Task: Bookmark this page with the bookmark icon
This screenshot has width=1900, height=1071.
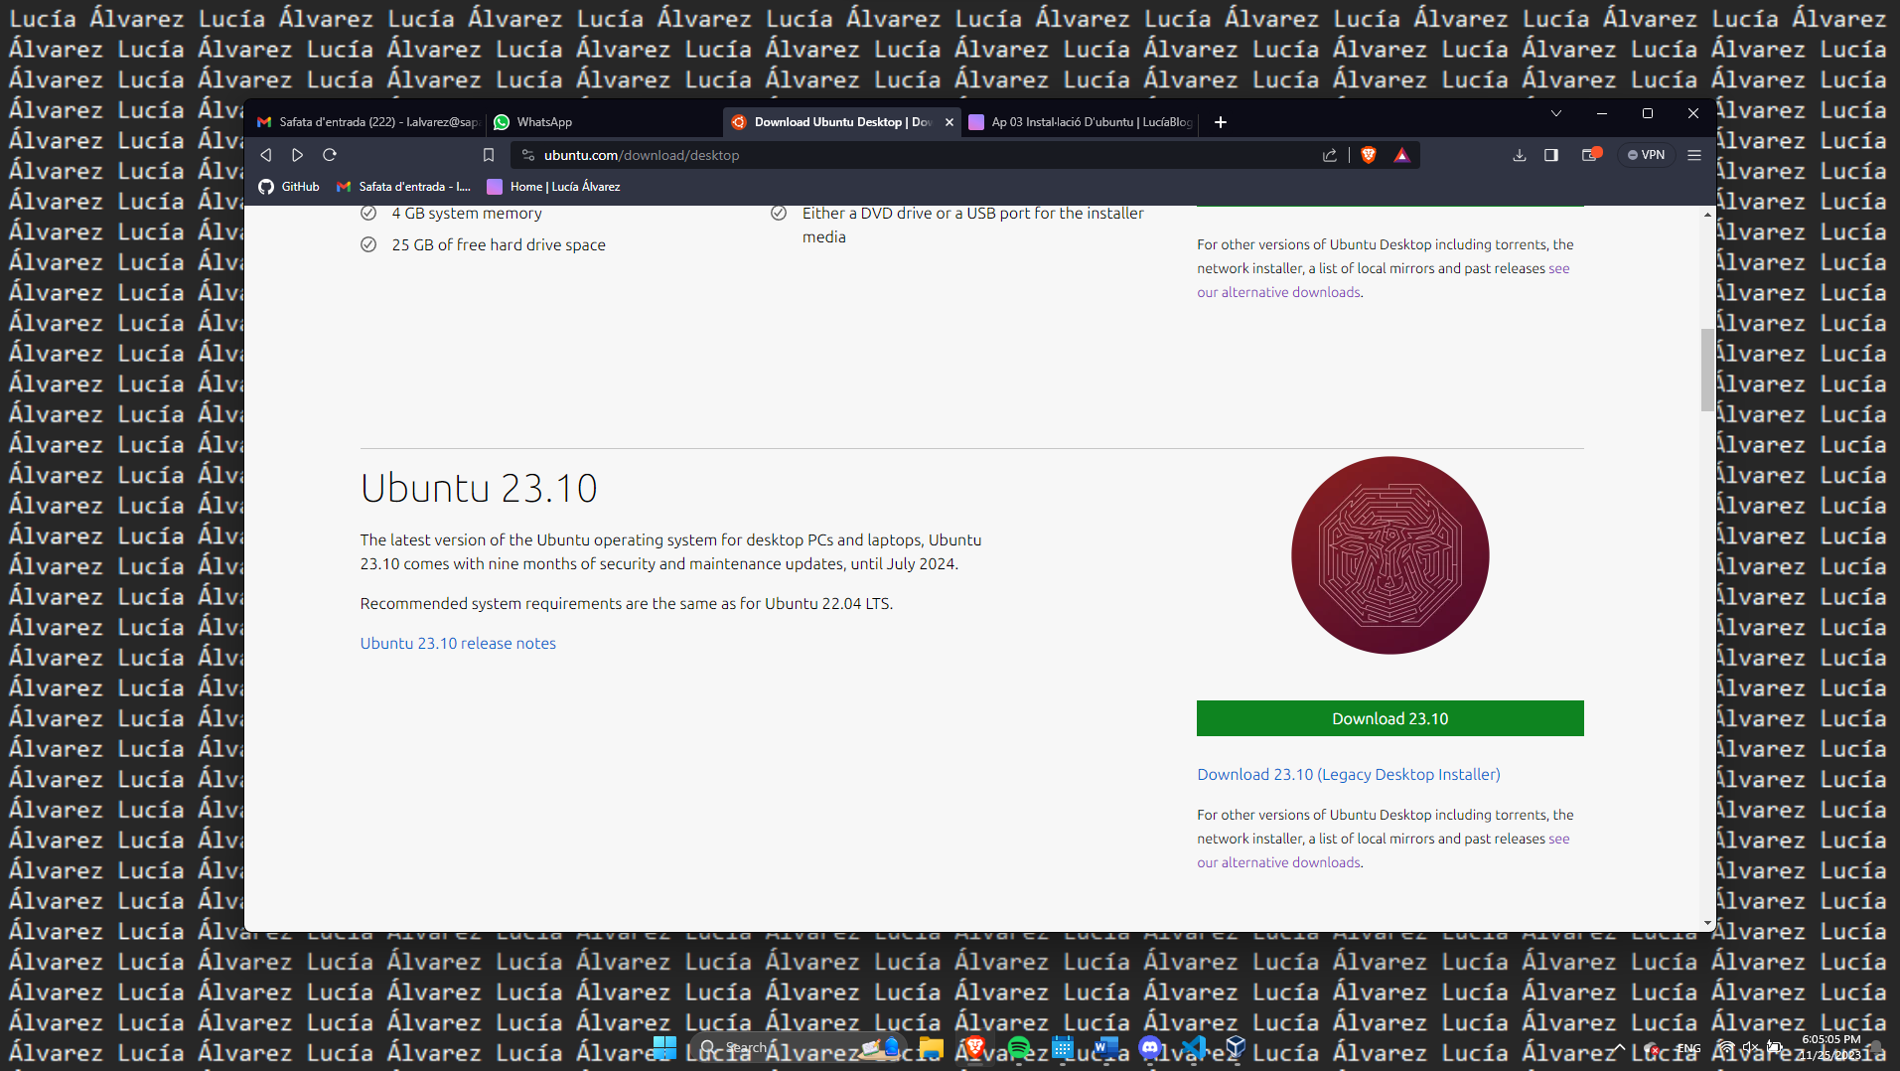Action: [x=488, y=155]
